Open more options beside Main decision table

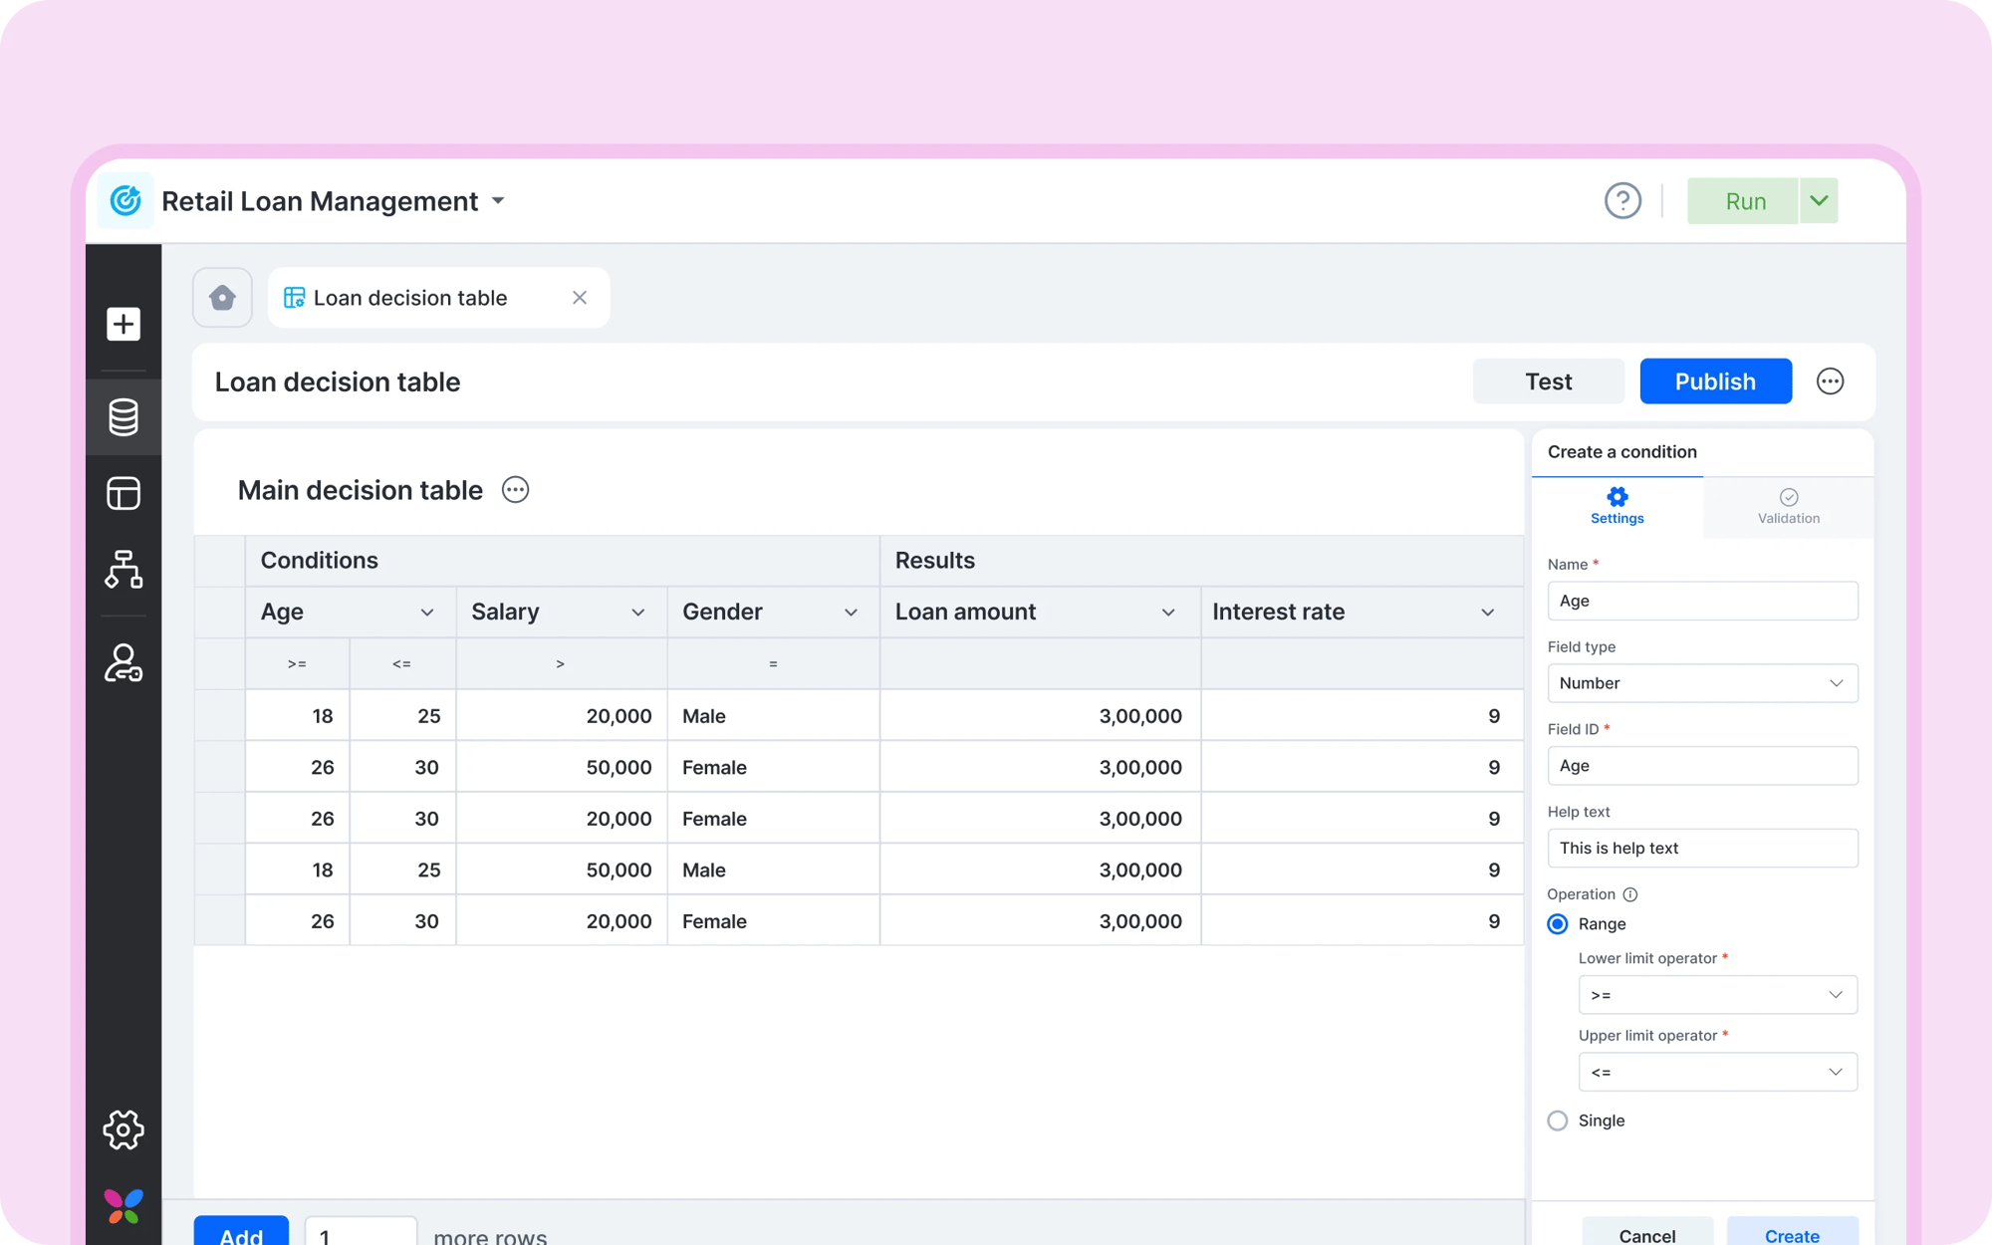pyautogui.click(x=515, y=490)
